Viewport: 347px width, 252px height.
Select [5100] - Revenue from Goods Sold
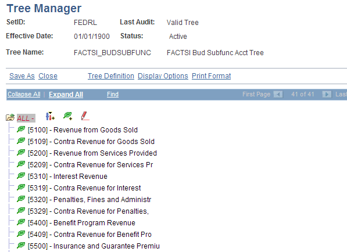[83, 129]
